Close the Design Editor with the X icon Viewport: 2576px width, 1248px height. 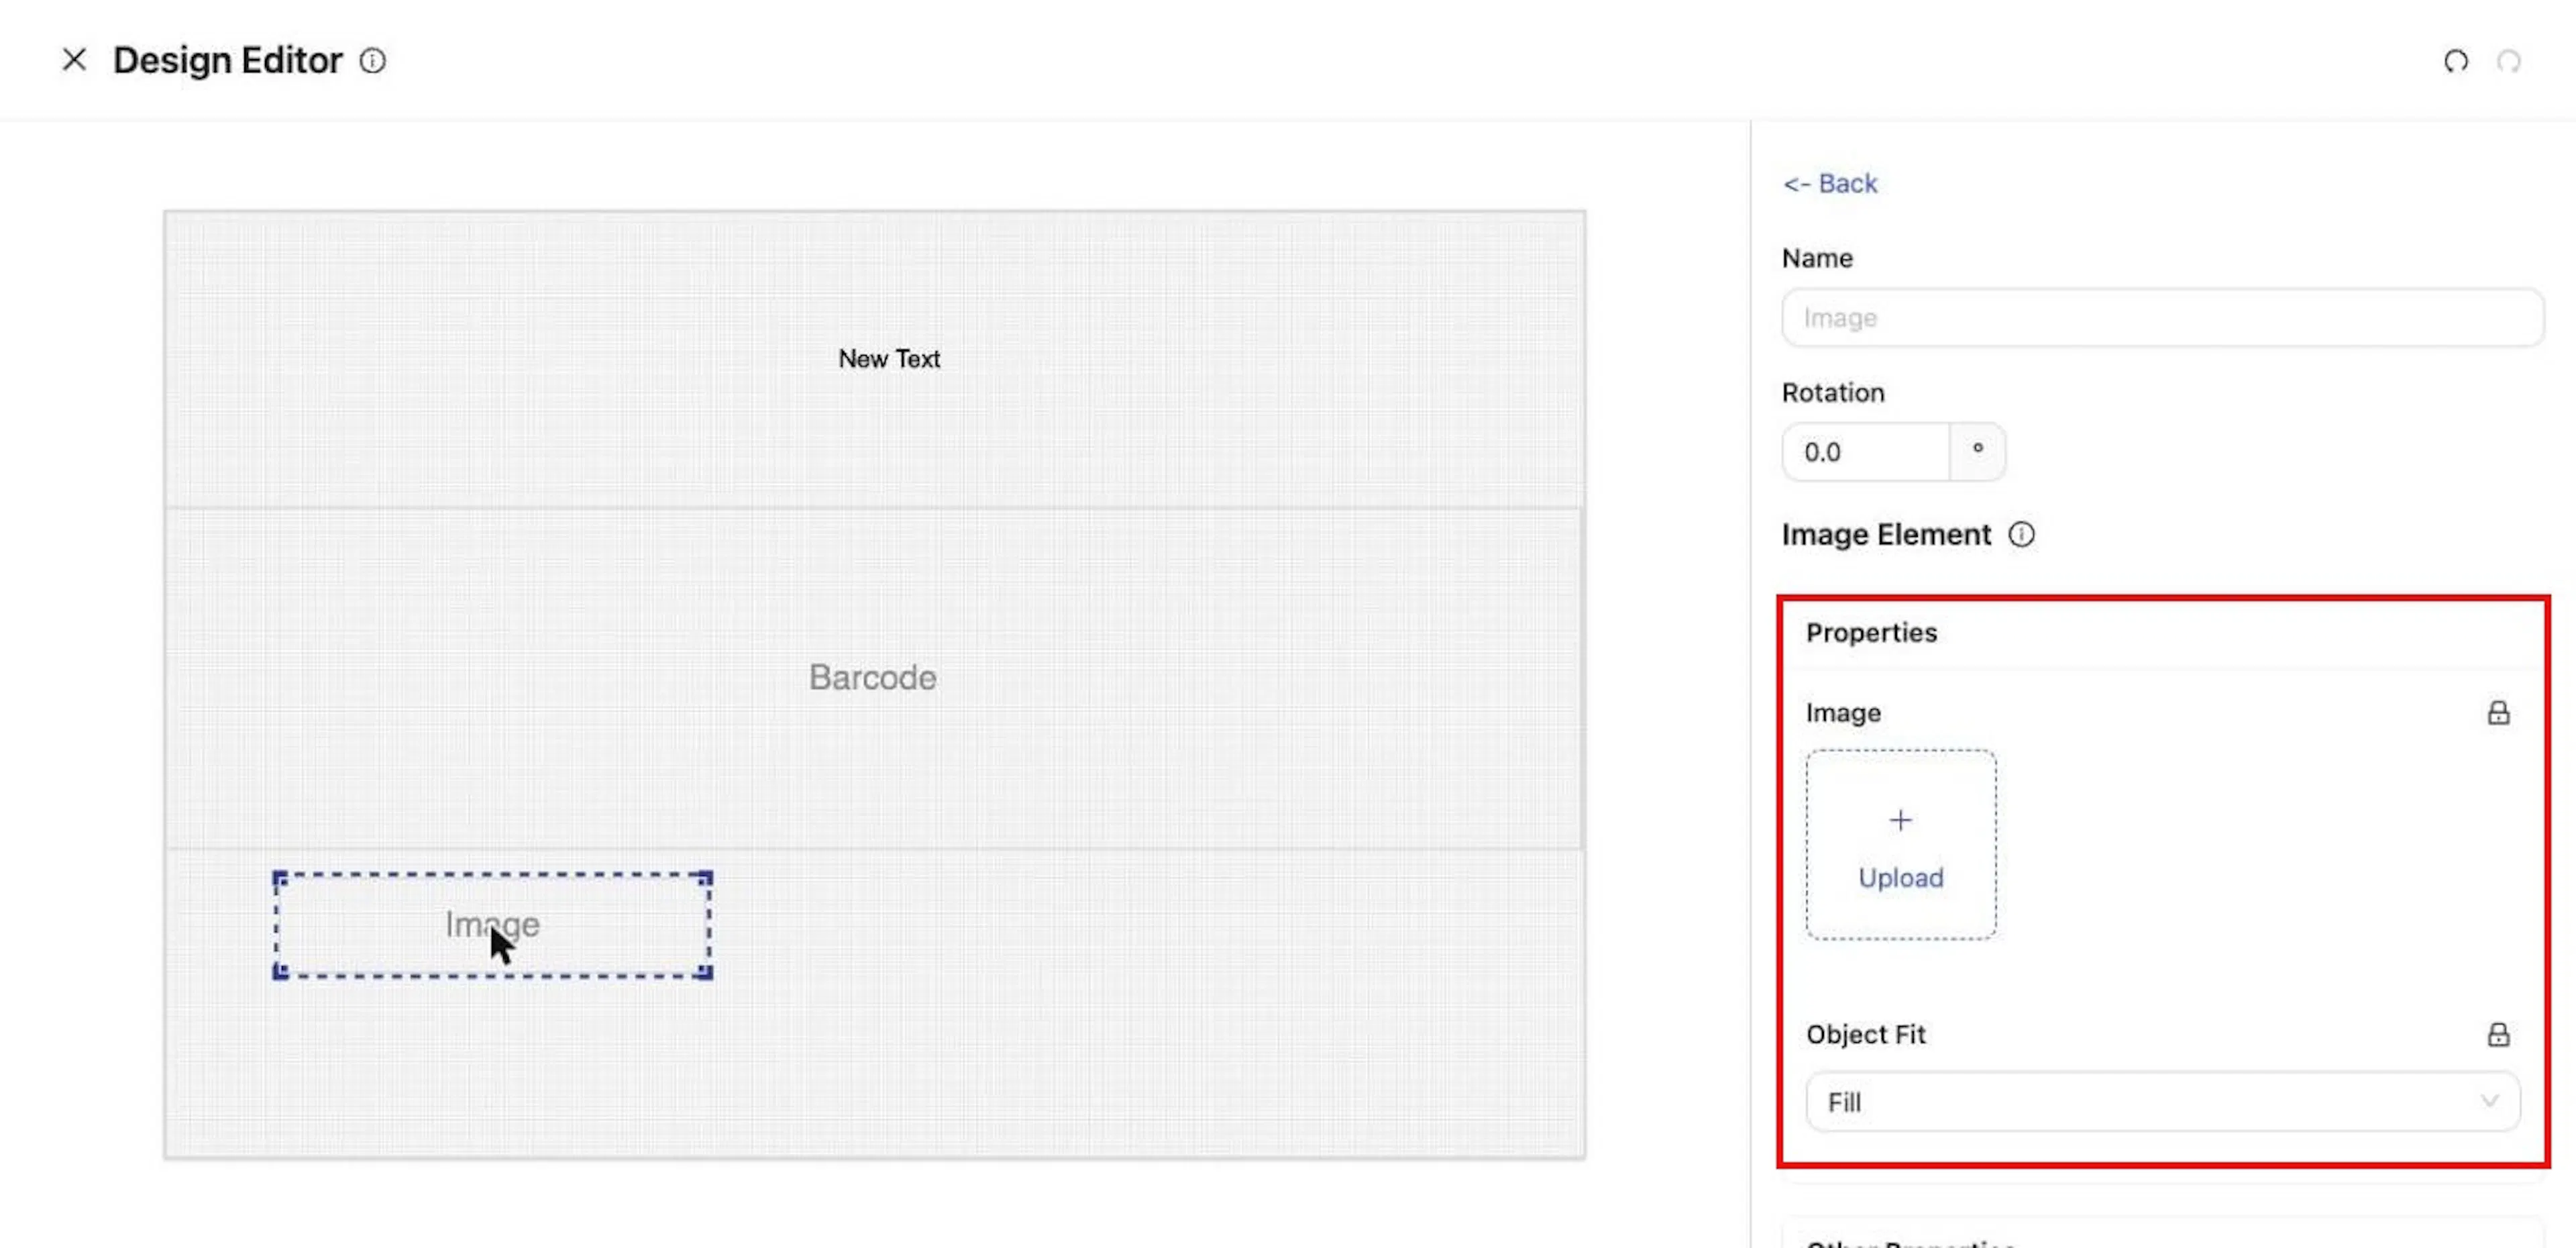coord(74,60)
